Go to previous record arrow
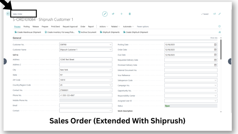Screen dimensions: 238x134 tap(5, 61)
